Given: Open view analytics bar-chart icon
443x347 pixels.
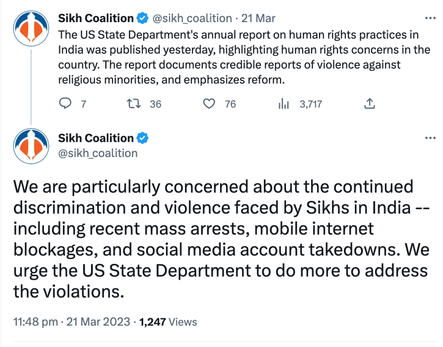Looking at the screenshot, I should click(x=284, y=104).
